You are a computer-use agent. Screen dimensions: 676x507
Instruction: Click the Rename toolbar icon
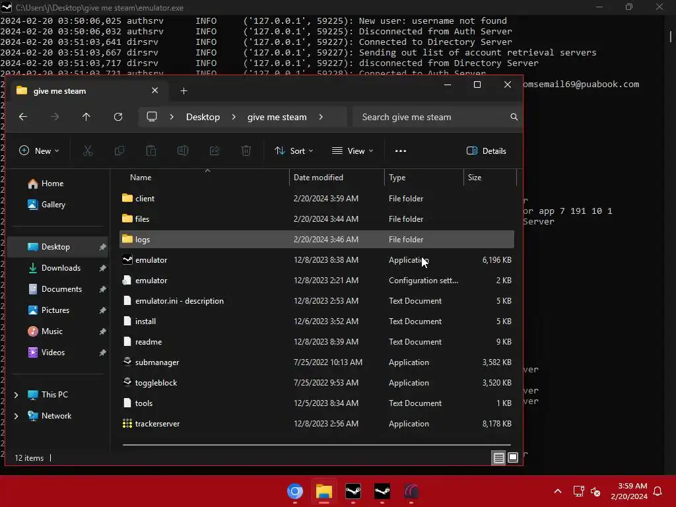point(183,151)
